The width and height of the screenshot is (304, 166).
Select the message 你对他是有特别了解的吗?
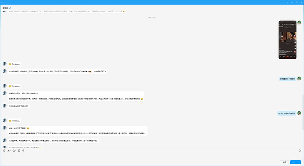19,106
